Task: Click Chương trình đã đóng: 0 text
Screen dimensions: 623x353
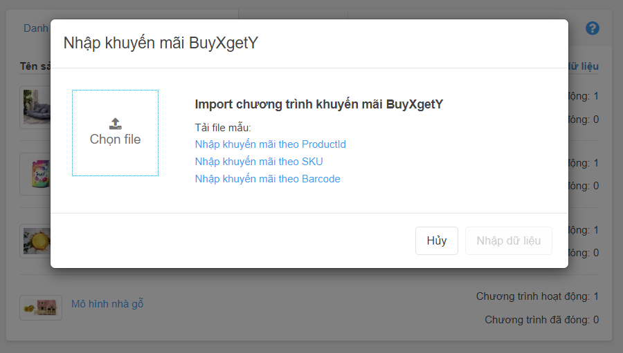Action: coord(541,320)
